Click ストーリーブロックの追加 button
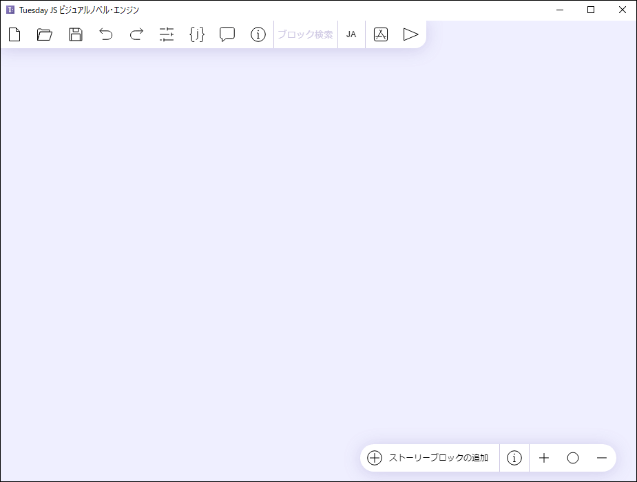The height and width of the screenshot is (482, 637). pos(429,458)
